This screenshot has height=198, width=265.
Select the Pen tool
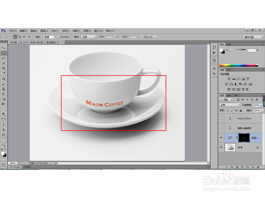click(4, 119)
